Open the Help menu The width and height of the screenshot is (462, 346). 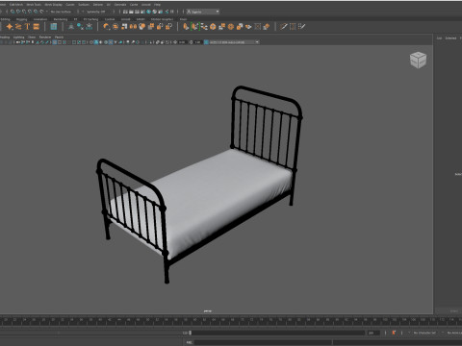tap(157, 5)
